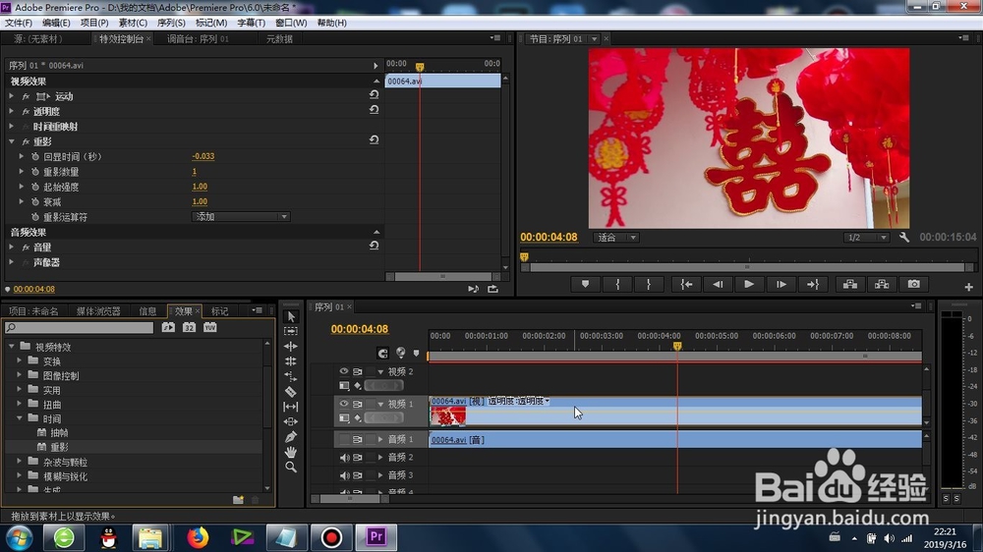
Task: Select the Selection arrow tool
Action: point(291,316)
